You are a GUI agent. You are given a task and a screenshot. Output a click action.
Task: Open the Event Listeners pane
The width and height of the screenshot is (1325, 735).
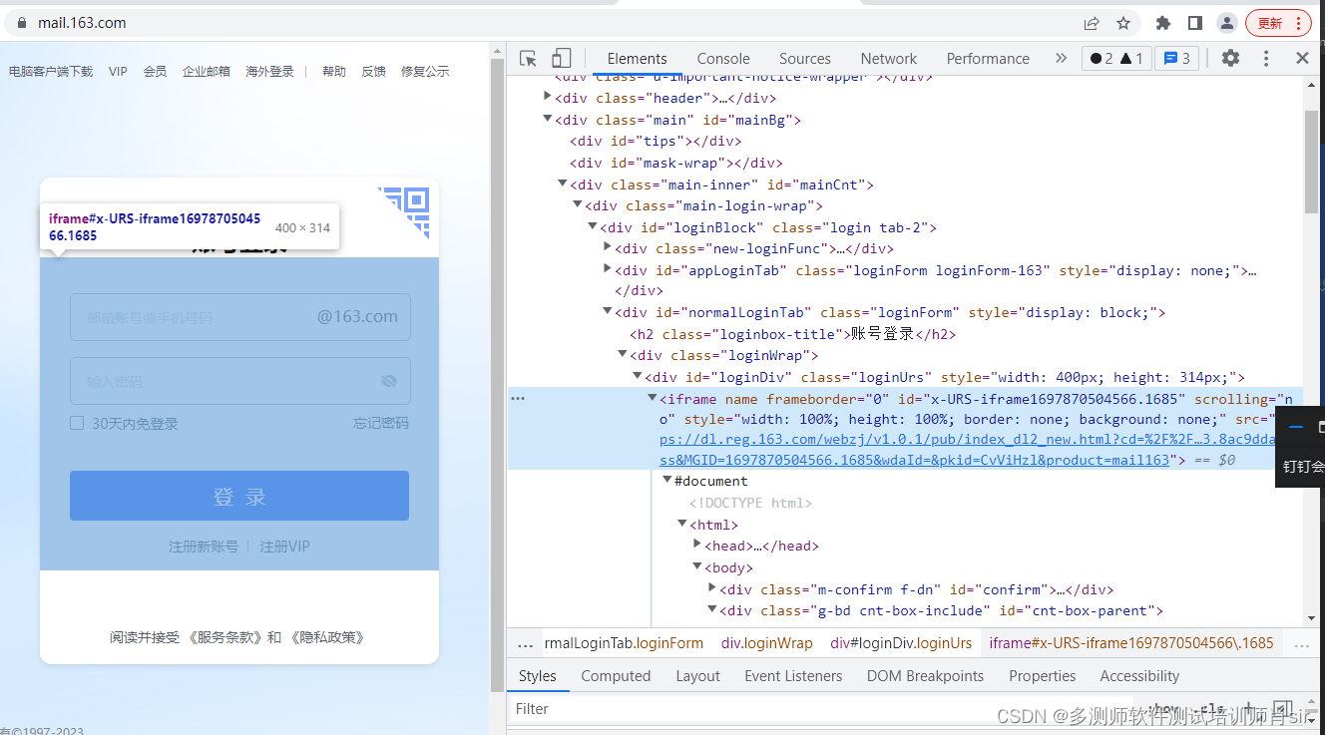pyautogui.click(x=793, y=675)
